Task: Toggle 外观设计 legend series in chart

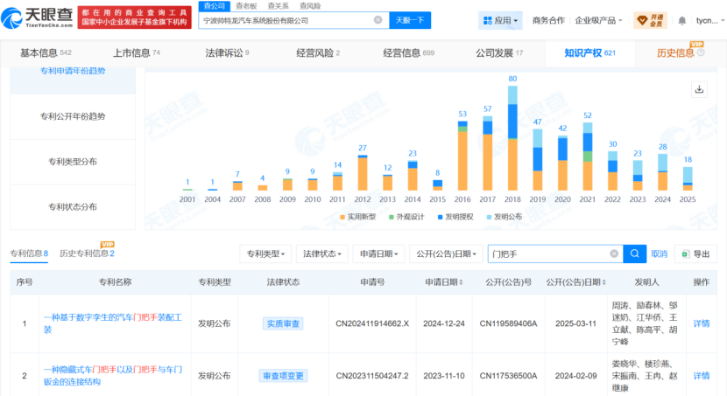Action: [x=408, y=217]
